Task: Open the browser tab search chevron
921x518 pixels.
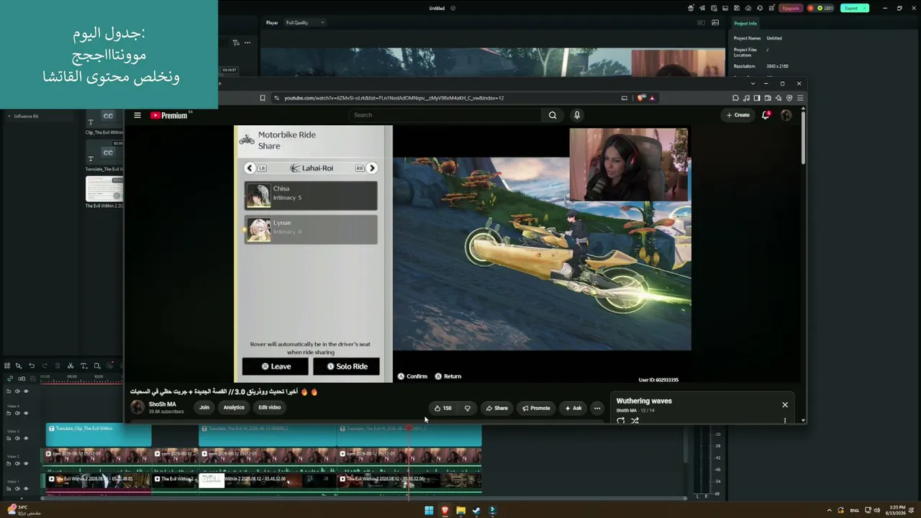Action: tap(753, 83)
